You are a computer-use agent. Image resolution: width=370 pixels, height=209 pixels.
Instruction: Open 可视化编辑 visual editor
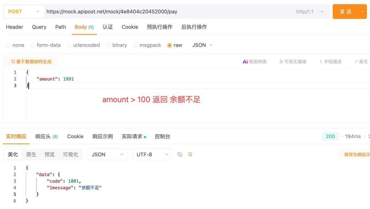[293, 61]
